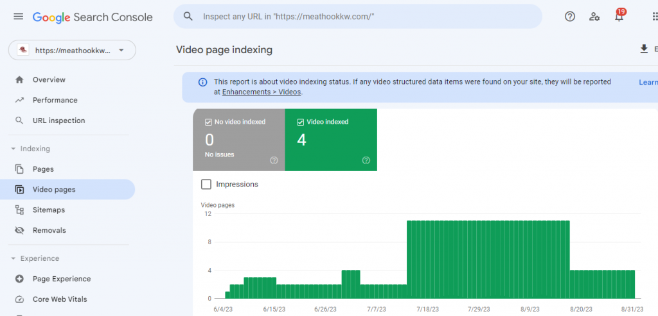Click the chart bar near 8/20/23
658x316 pixels.
(581, 284)
